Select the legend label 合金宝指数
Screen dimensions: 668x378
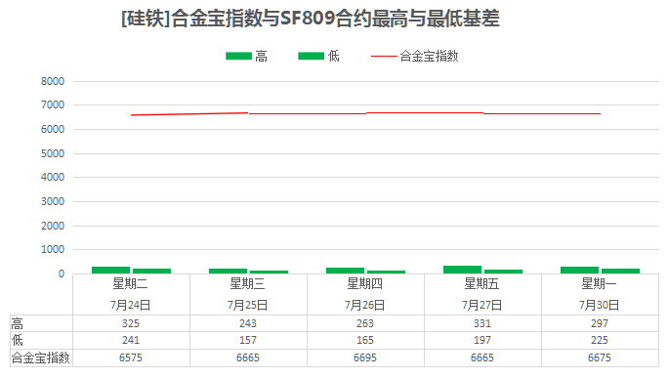tap(429, 56)
